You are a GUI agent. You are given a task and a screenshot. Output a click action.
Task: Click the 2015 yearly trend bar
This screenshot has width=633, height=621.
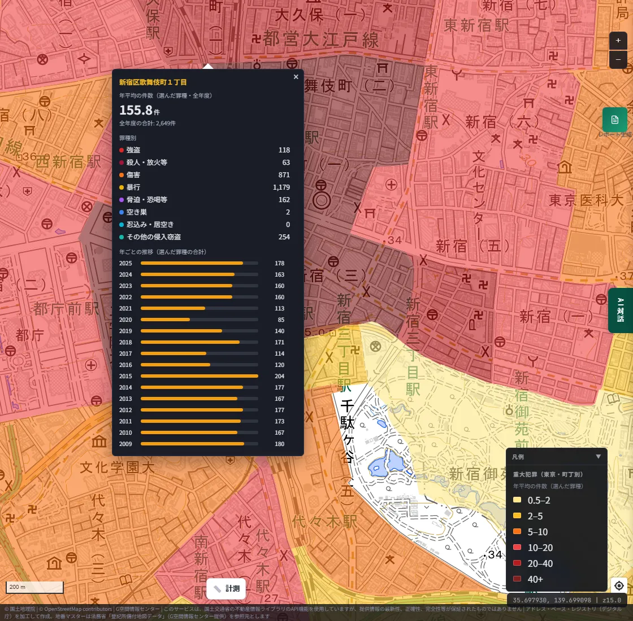(200, 376)
